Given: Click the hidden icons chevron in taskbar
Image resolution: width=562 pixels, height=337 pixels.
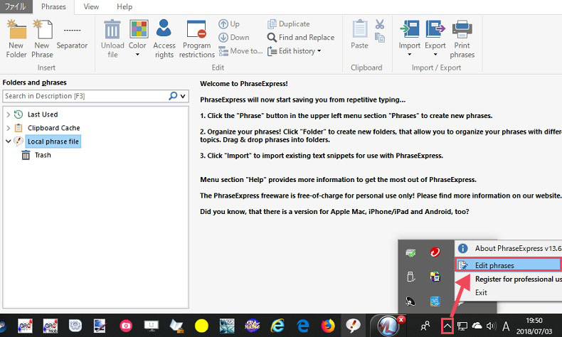Looking at the screenshot, I should (x=447, y=326).
